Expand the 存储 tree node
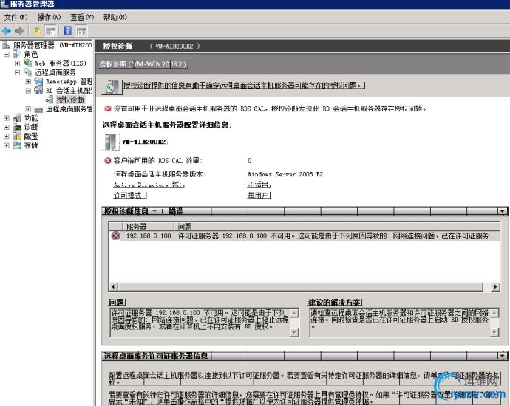The height and width of the screenshot is (406, 510). [6, 145]
